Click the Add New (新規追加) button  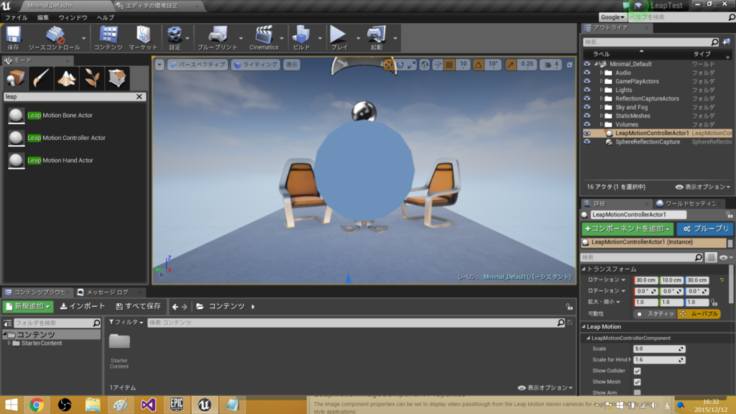(28, 306)
